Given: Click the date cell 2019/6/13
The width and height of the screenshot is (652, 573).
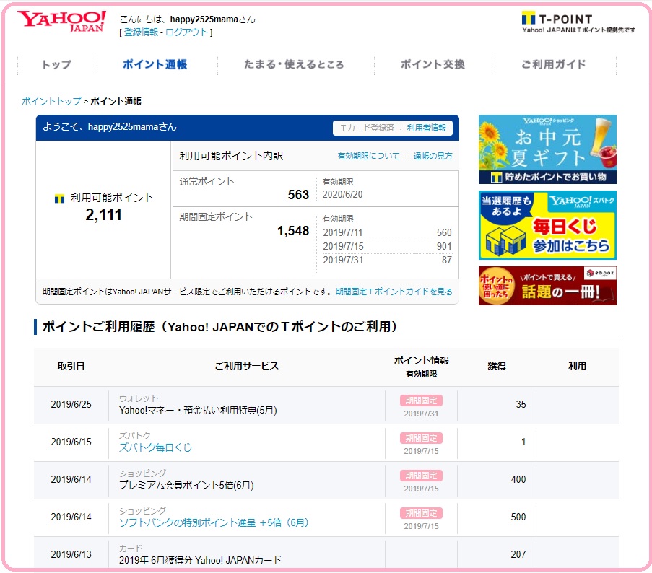Looking at the screenshot, I should click(71, 555).
